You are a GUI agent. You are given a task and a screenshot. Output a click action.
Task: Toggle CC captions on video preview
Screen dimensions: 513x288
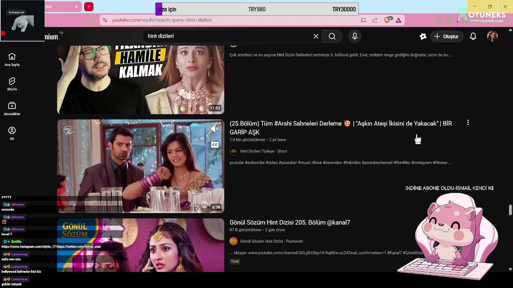(x=215, y=145)
